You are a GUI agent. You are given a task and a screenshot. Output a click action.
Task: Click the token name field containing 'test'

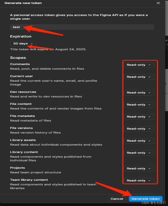pos(82,27)
